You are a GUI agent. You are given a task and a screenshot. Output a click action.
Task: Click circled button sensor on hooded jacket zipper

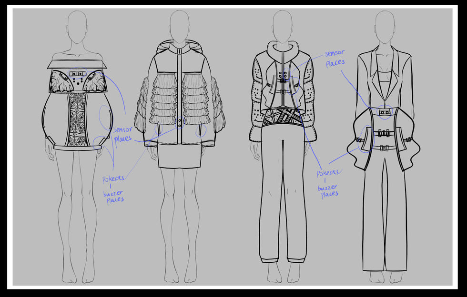click(180, 123)
